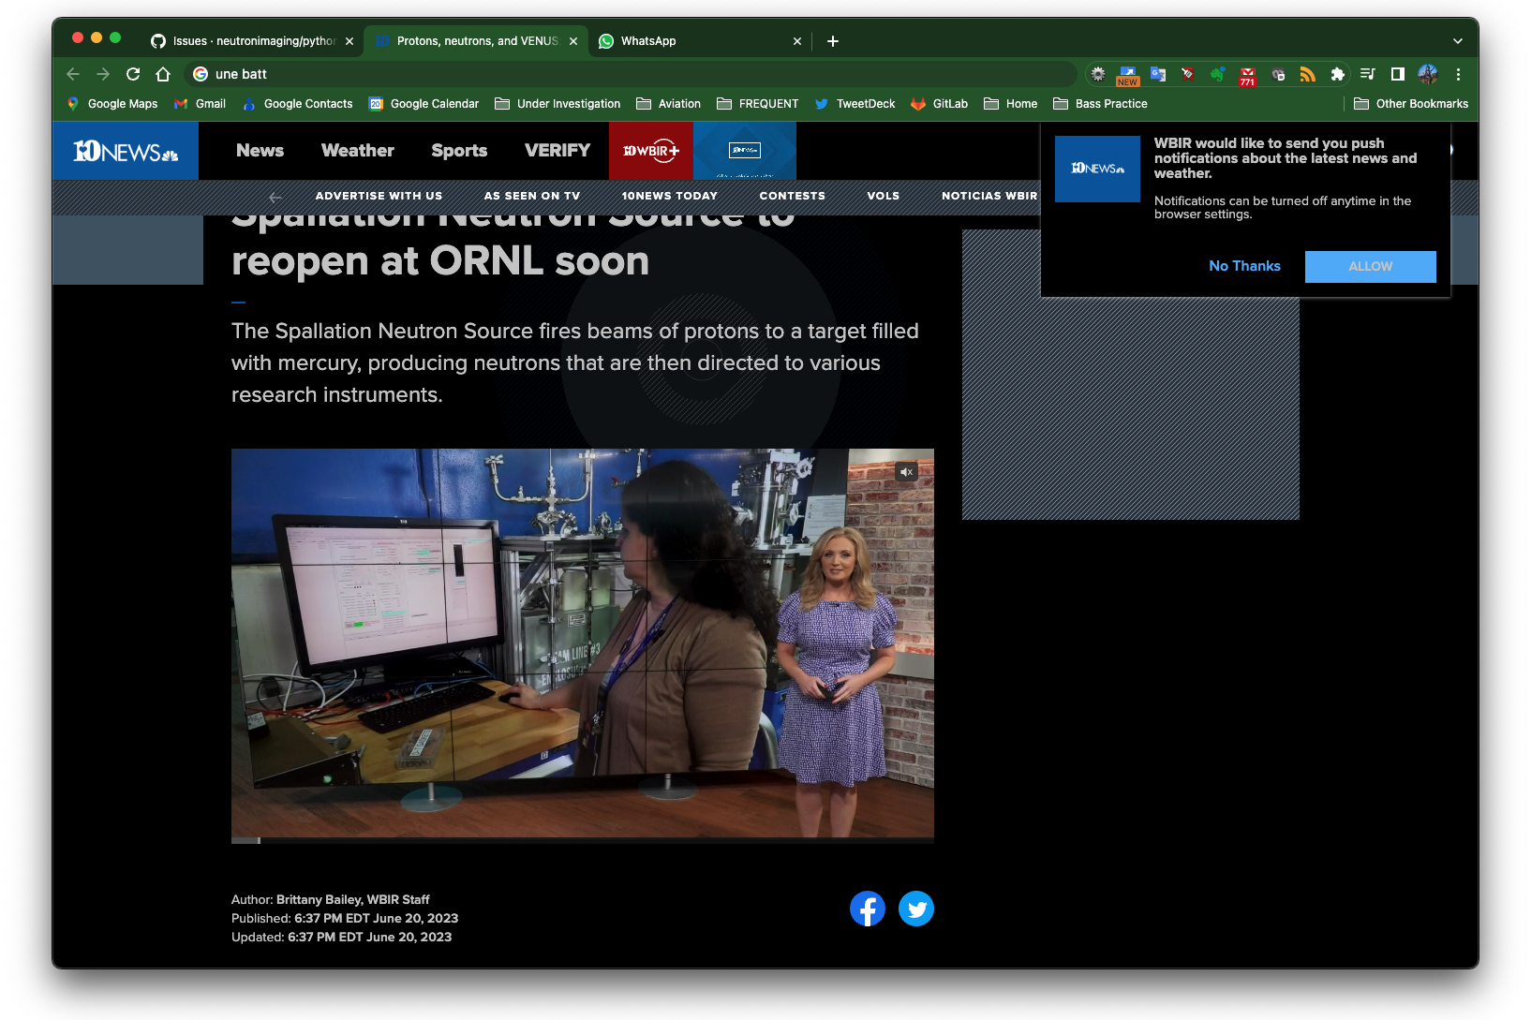Open the media controls toolbar button

pyautogui.click(x=1367, y=74)
